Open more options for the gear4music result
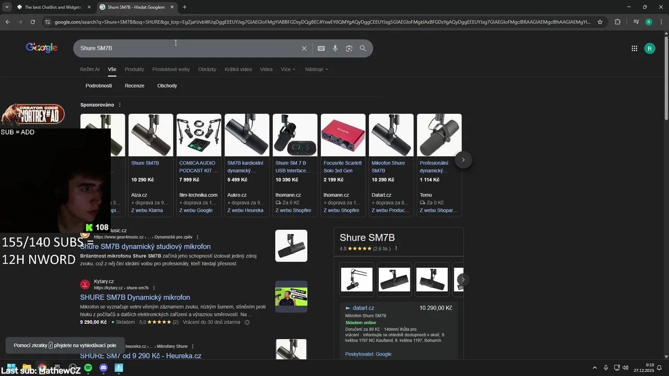The height and width of the screenshot is (376, 669). click(x=198, y=237)
